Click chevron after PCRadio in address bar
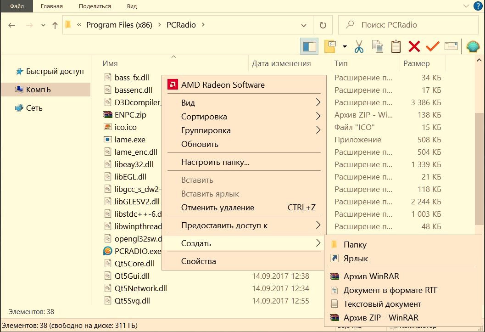This screenshot has width=485, height=332. click(203, 25)
